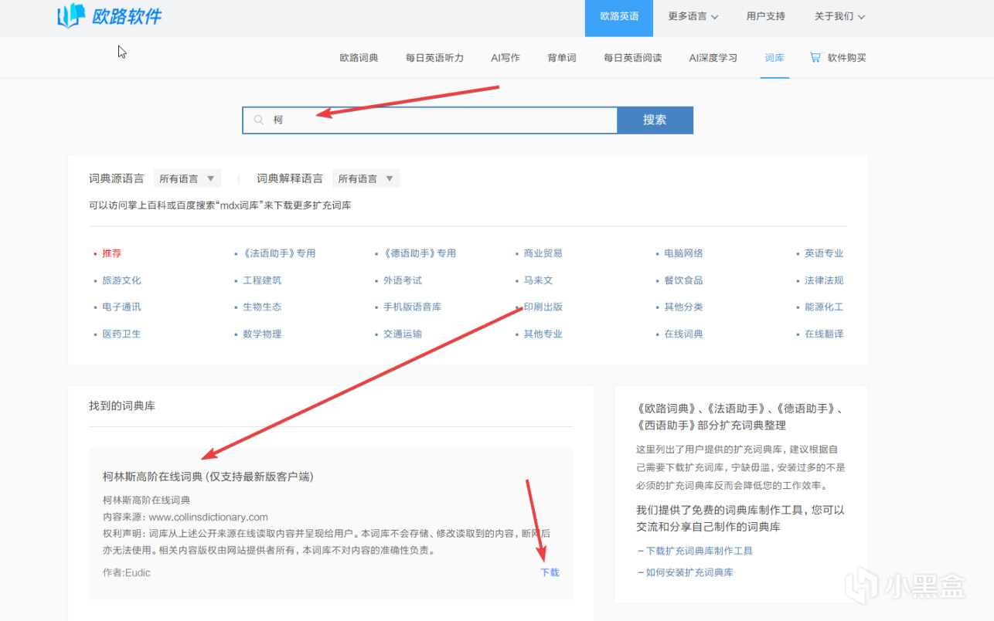
Task: Click the 柯林斯高阶在线词典 result title
Action: pos(208,477)
